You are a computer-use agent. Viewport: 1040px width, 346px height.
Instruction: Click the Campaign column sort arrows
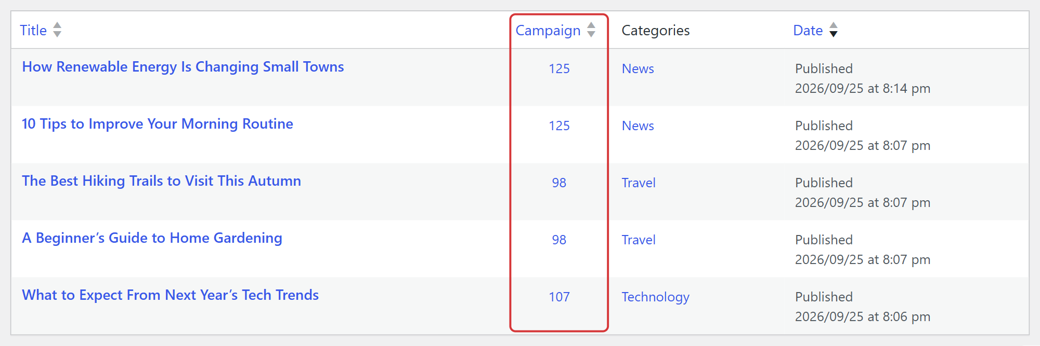tap(591, 30)
